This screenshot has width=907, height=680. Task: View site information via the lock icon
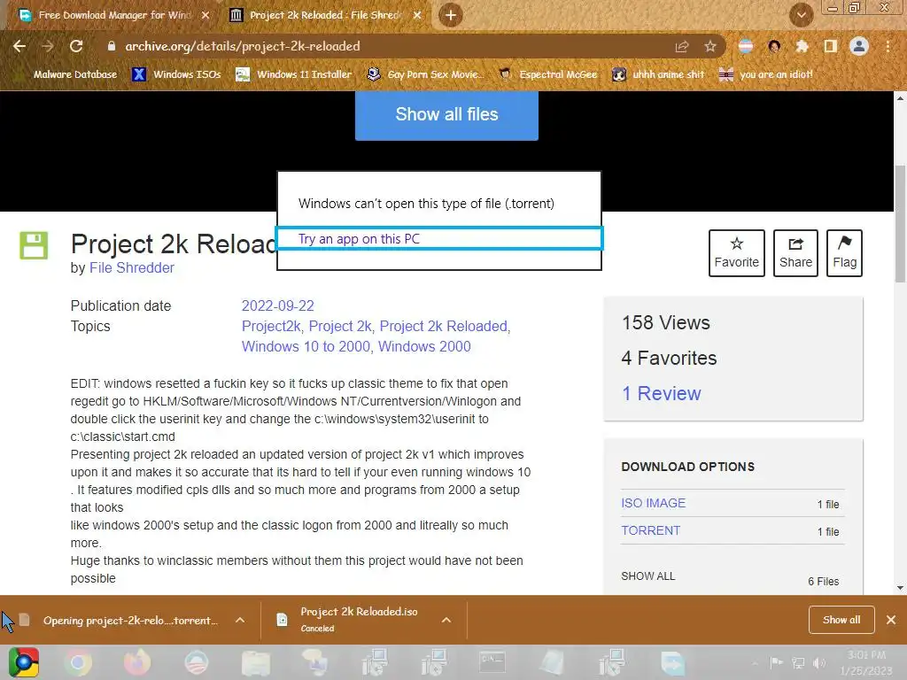point(112,46)
